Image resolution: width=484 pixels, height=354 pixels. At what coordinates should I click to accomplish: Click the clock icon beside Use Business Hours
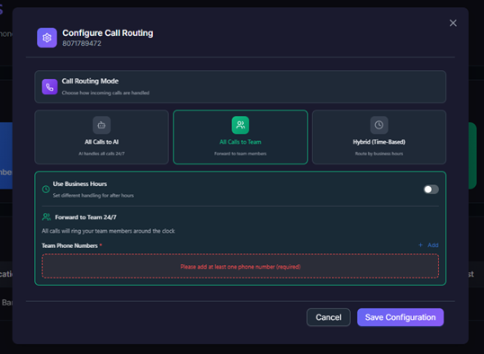click(x=46, y=190)
